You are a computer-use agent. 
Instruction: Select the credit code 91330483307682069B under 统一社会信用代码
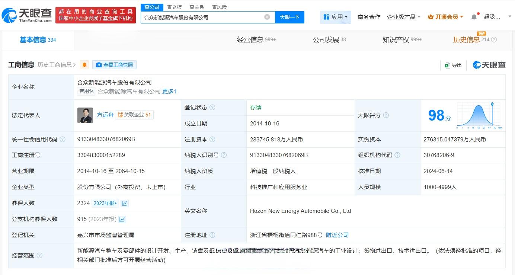[106, 139]
